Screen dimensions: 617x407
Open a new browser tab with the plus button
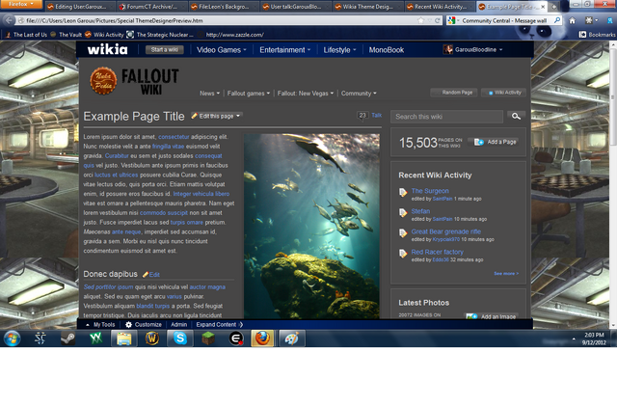click(553, 7)
